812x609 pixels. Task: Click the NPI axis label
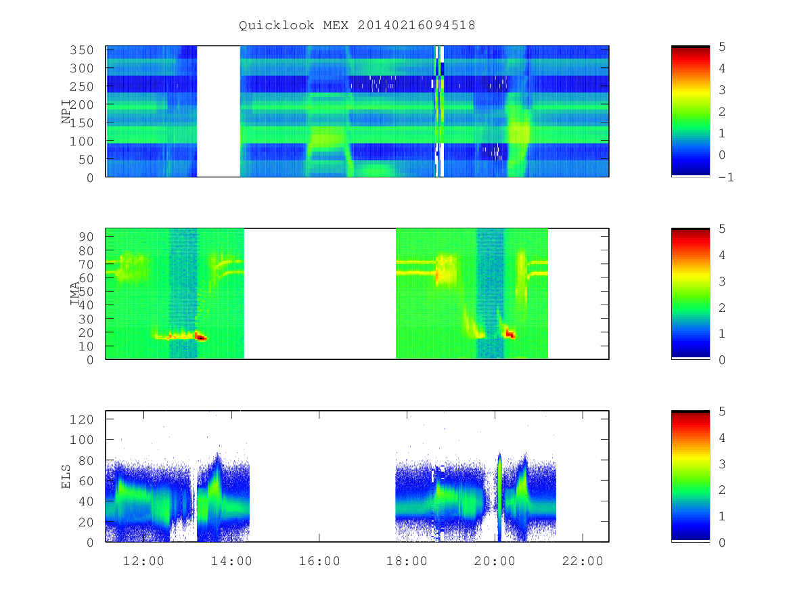(x=66, y=112)
